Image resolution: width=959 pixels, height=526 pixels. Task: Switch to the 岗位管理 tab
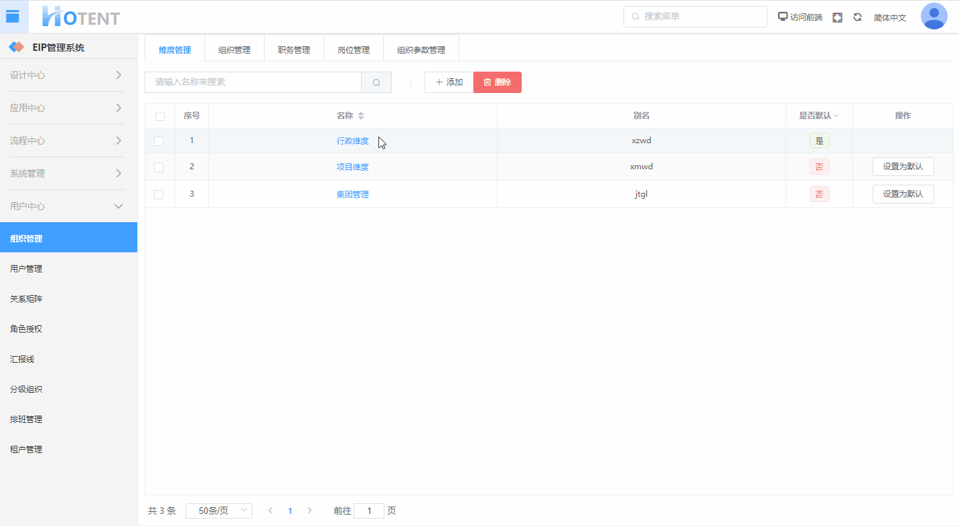(354, 50)
